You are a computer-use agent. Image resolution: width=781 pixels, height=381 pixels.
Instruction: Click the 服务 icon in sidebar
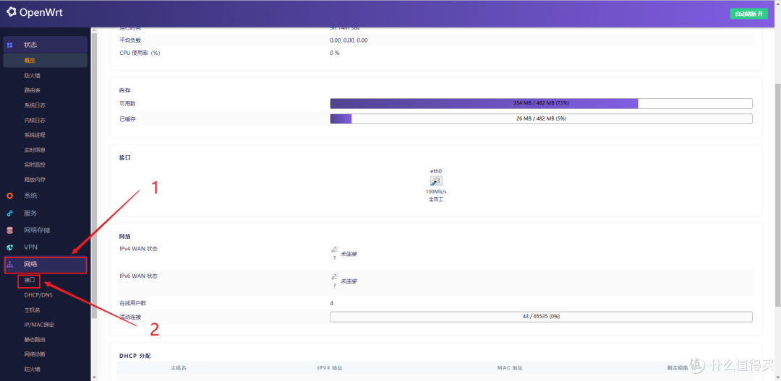click(x=9, y=213)
